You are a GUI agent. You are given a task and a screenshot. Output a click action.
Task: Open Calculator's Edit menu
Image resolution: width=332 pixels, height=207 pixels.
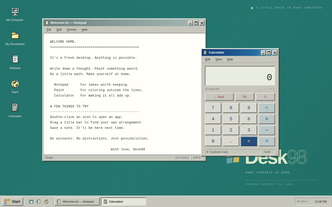pyautogui.click(x=208, y=59)
